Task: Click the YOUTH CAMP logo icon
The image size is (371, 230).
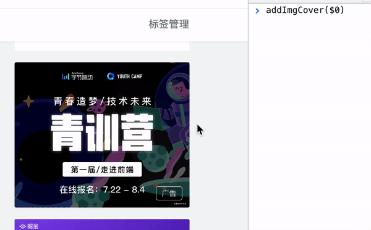Action: [110, 76]
